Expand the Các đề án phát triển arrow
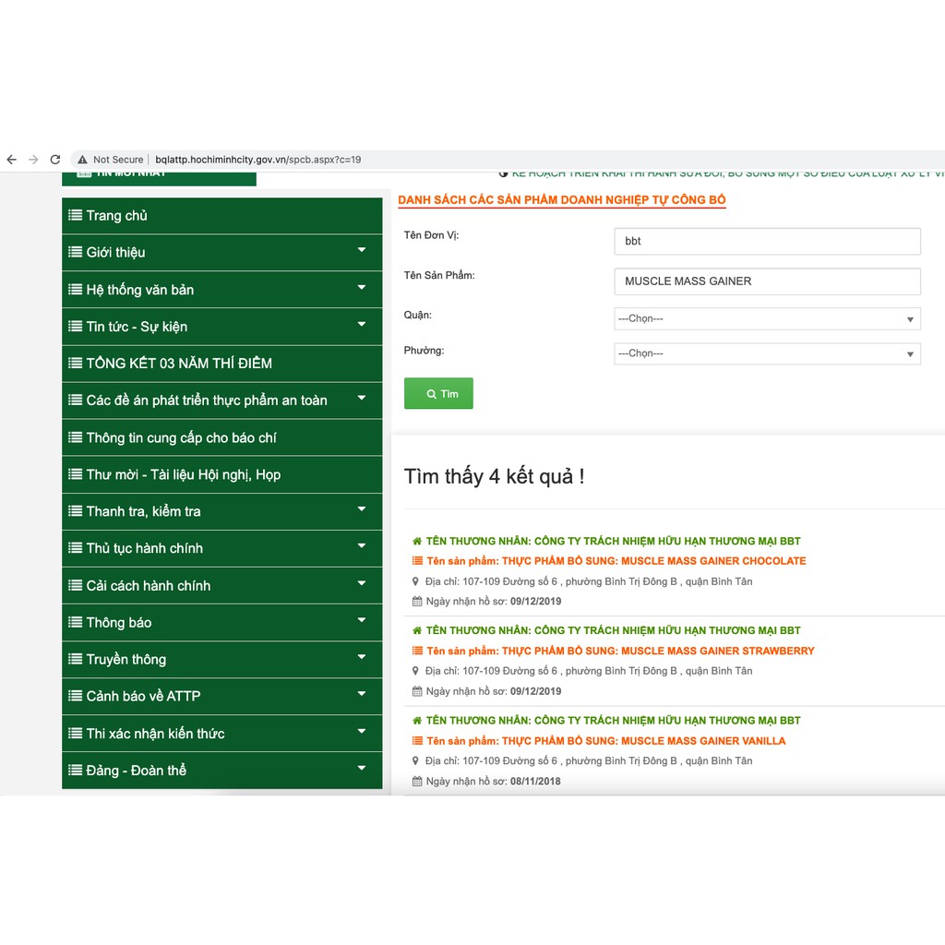Screen dimensions: 945x945 (x=362, y=398)
